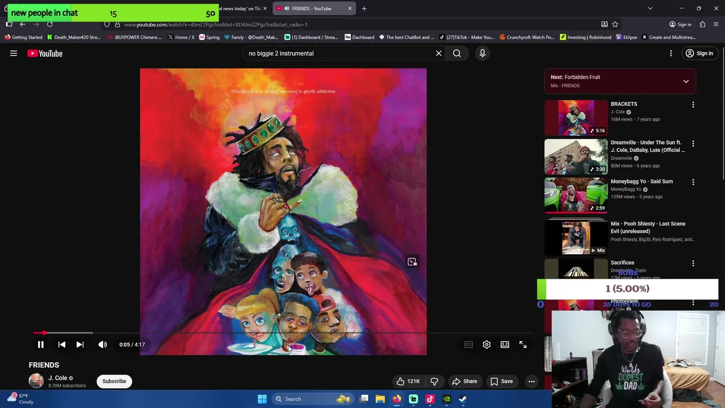Click the browser address bar URL
725x408 pixels.
216,24
